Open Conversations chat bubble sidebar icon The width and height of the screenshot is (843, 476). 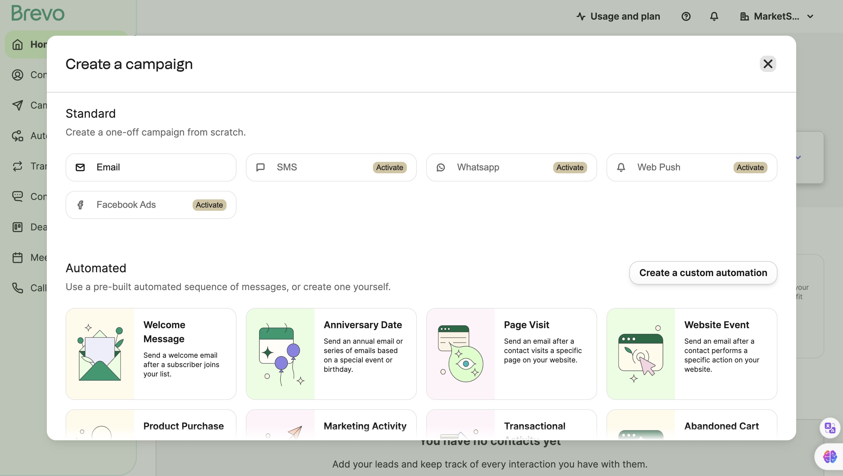(x=18, y=196)
